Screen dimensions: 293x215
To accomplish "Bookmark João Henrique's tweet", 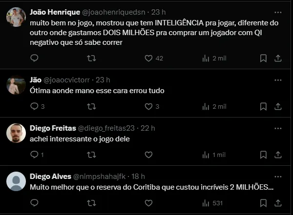I will [x=263, y=58].
